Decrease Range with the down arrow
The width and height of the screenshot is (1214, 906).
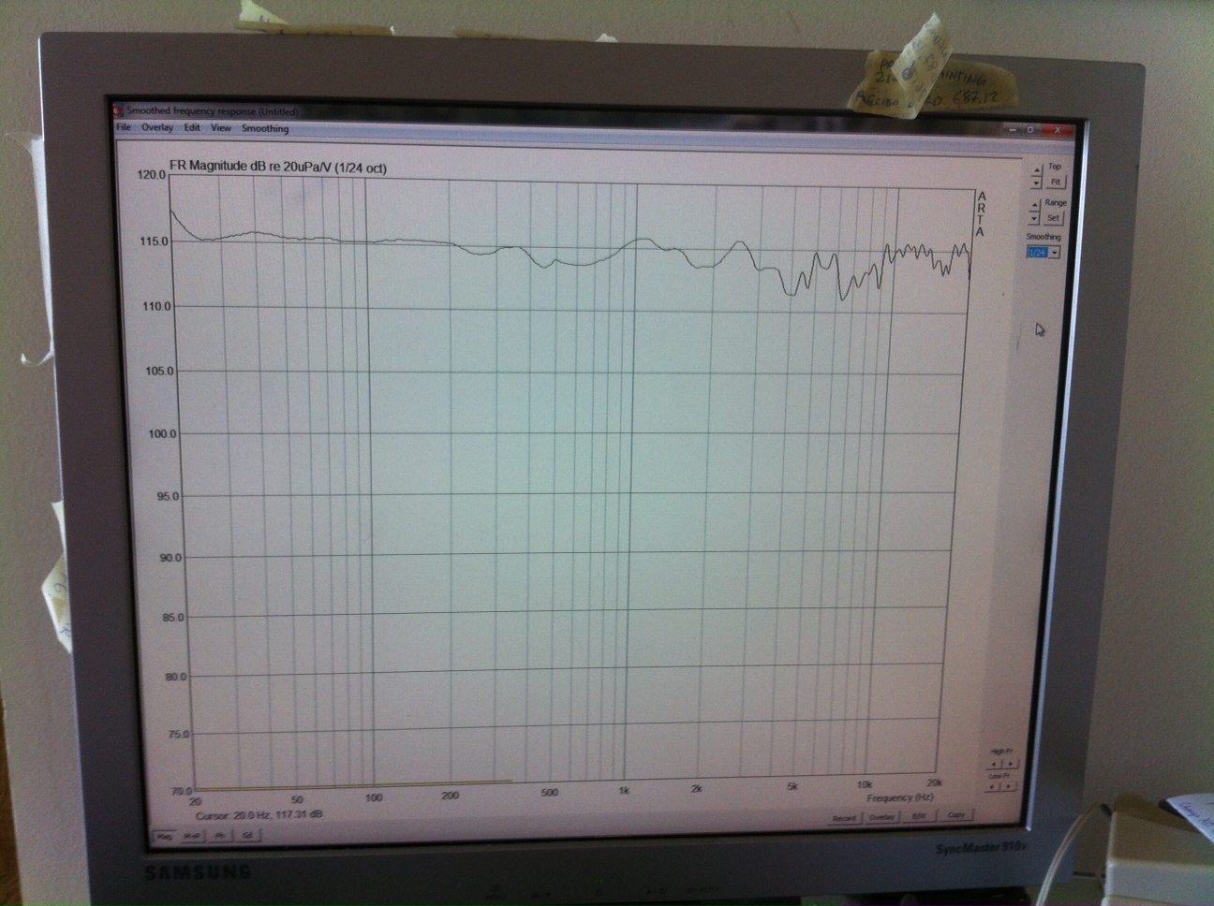coord(1033,219)
